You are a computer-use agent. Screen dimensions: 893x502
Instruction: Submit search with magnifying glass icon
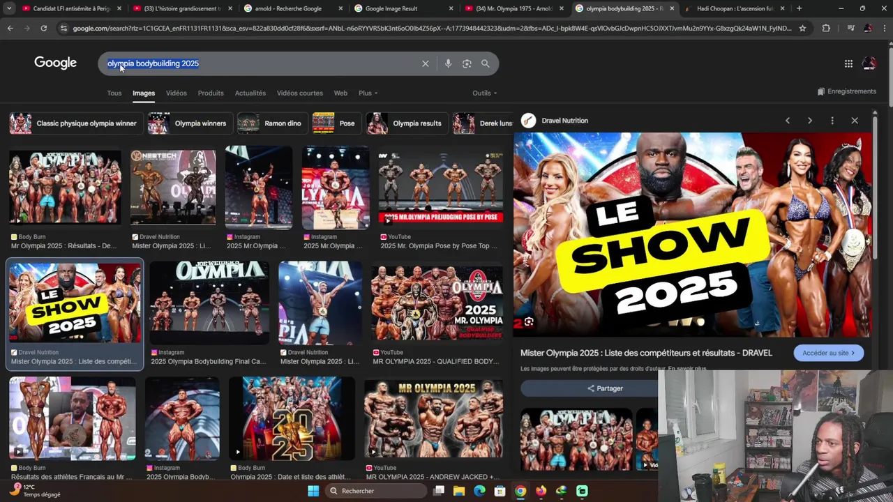coord(486,63)
